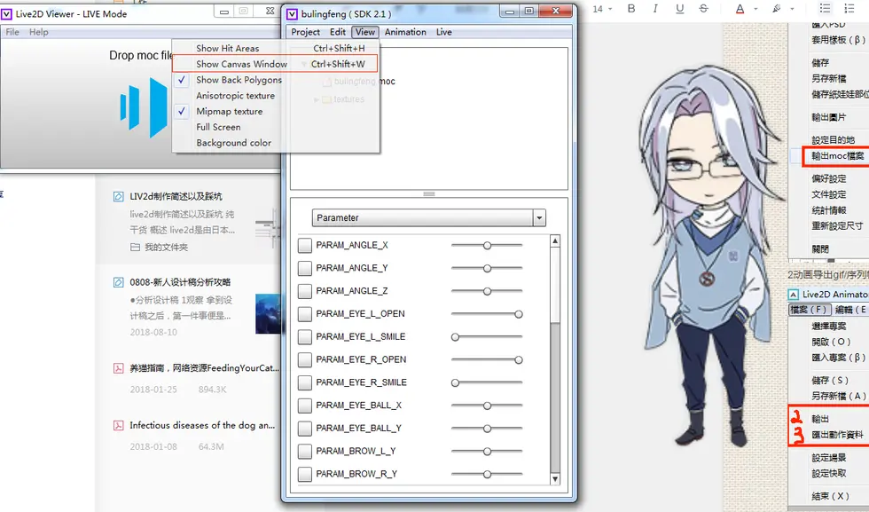Viewport: 869px width, 512px height.
Task: Open the Parameter combo box
Action: point(429,217)
